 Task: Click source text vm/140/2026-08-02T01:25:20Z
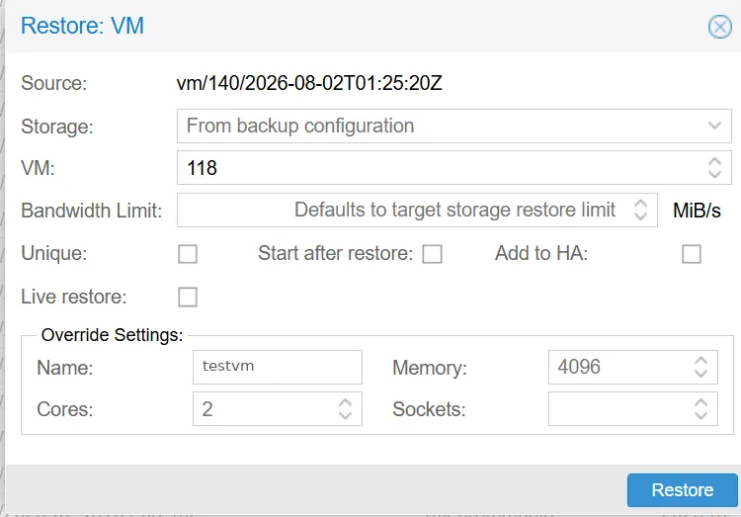309,83
